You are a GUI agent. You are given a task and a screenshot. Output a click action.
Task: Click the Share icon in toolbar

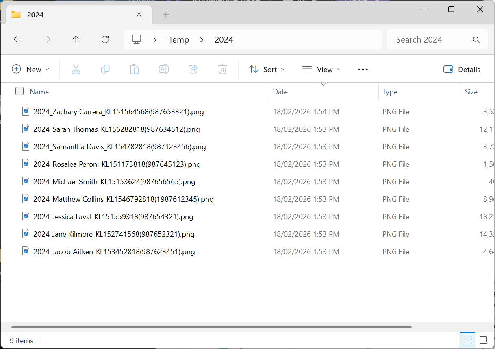193,70
